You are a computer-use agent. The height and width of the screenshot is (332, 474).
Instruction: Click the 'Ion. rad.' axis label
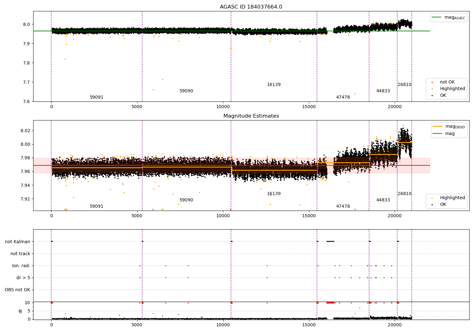[21, 266]
